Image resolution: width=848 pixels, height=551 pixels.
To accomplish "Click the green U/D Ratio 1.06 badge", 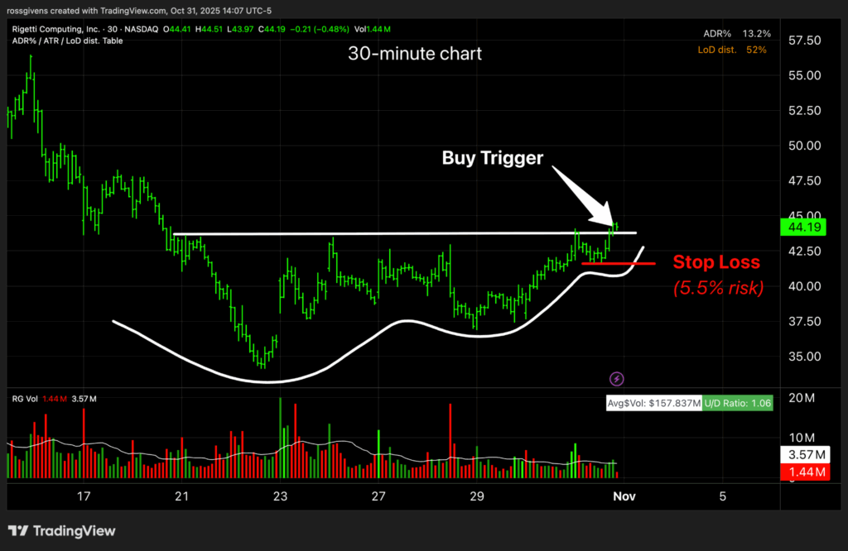I will point(736,403).
